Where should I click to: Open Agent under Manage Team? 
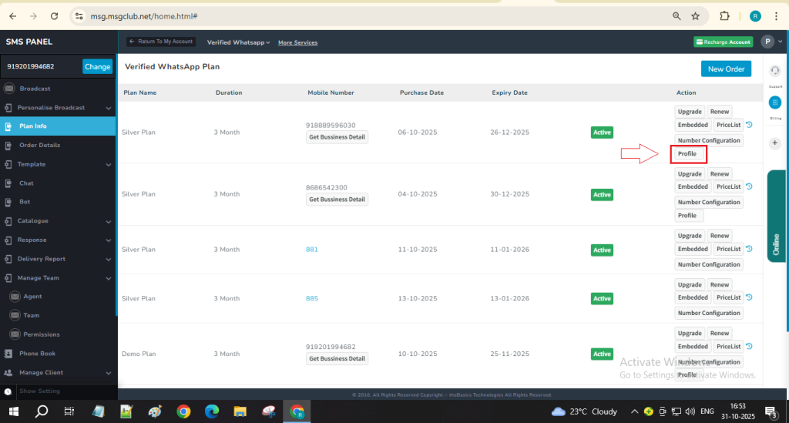pos(32,297)
